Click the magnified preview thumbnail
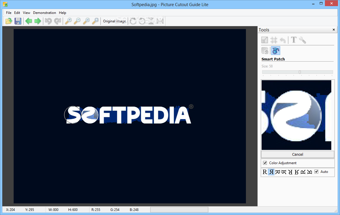Viewport: 340px width, 215px height. point(296,115)
